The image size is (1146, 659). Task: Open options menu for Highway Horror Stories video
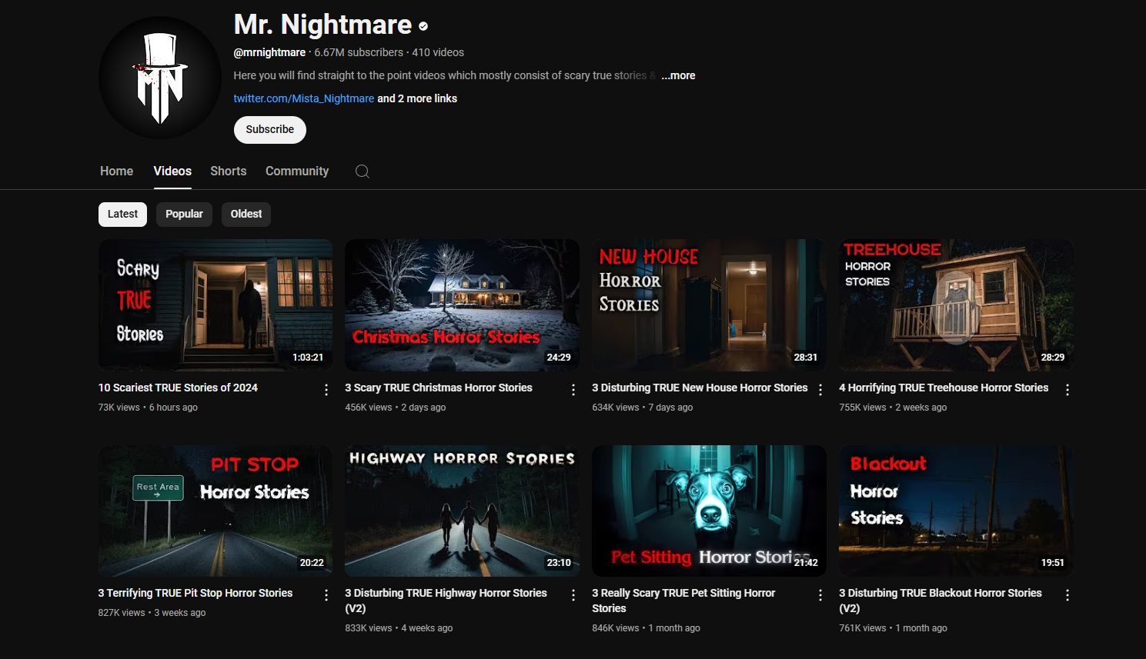[x=573, y=595]
